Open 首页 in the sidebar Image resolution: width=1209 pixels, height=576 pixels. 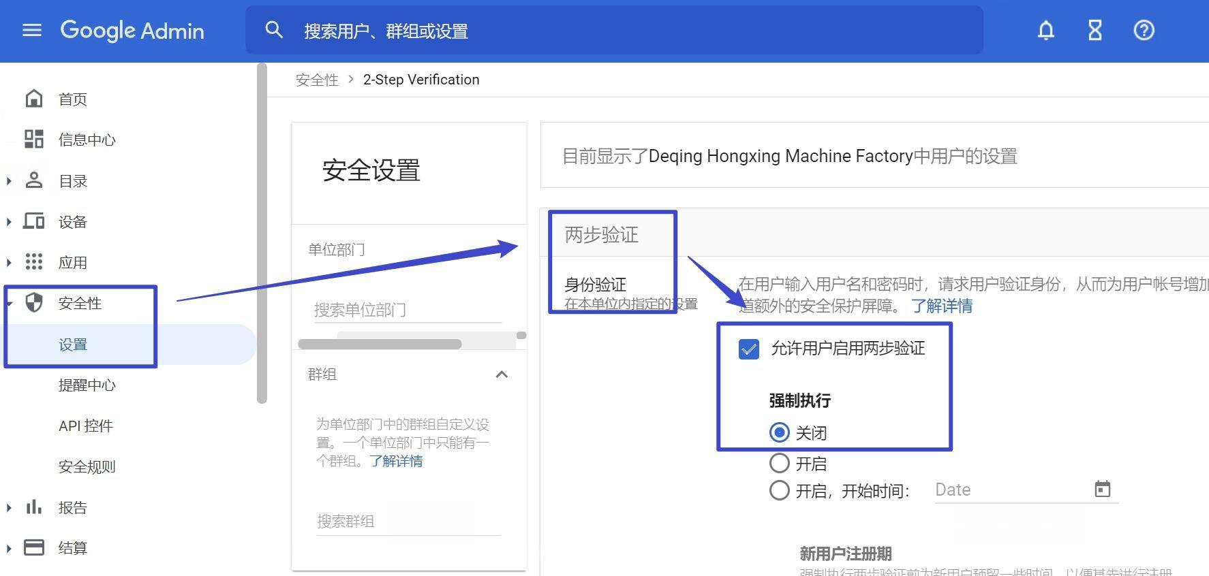[x=73, y=99]
